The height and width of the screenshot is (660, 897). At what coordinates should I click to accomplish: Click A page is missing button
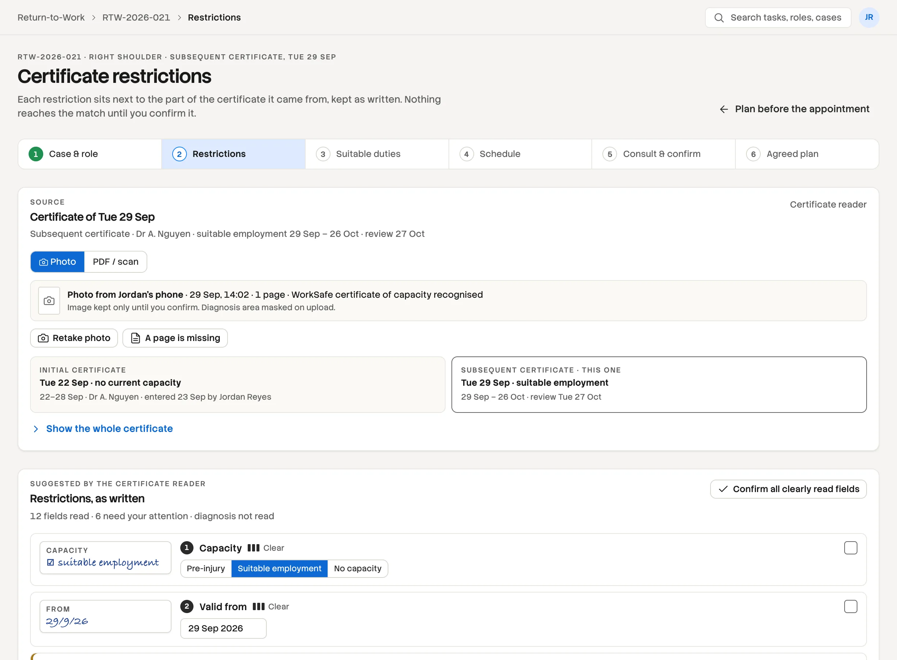tap(175, 338)
